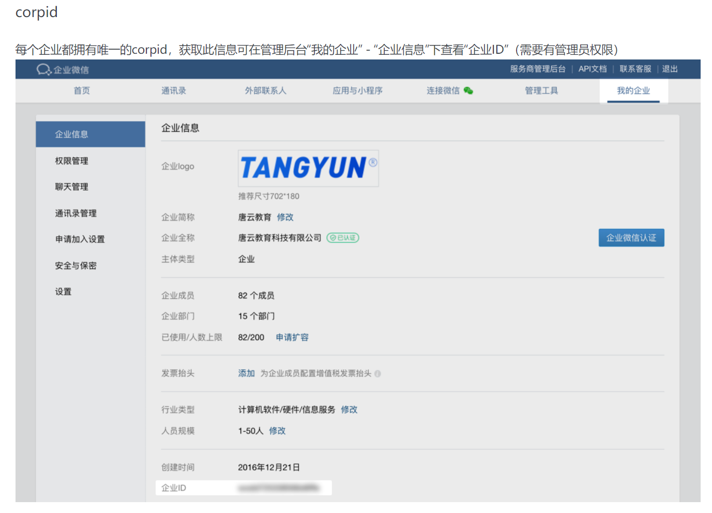Open 服务商管理后台 link in header

click(x=538, y=69)
